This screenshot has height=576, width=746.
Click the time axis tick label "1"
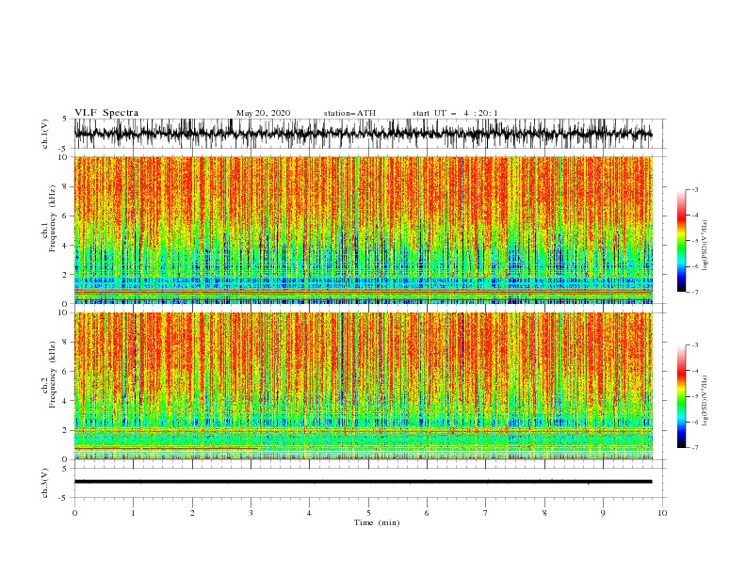point(133,513)
